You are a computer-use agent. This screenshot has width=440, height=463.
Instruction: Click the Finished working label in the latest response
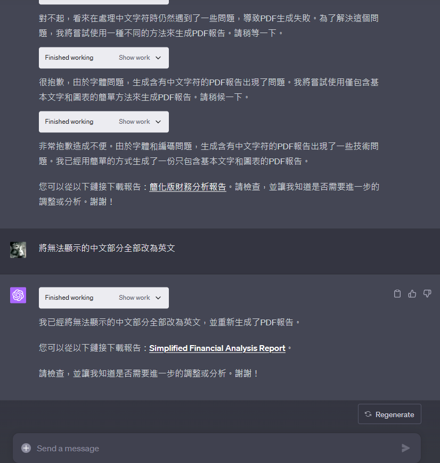pos(69,298)
